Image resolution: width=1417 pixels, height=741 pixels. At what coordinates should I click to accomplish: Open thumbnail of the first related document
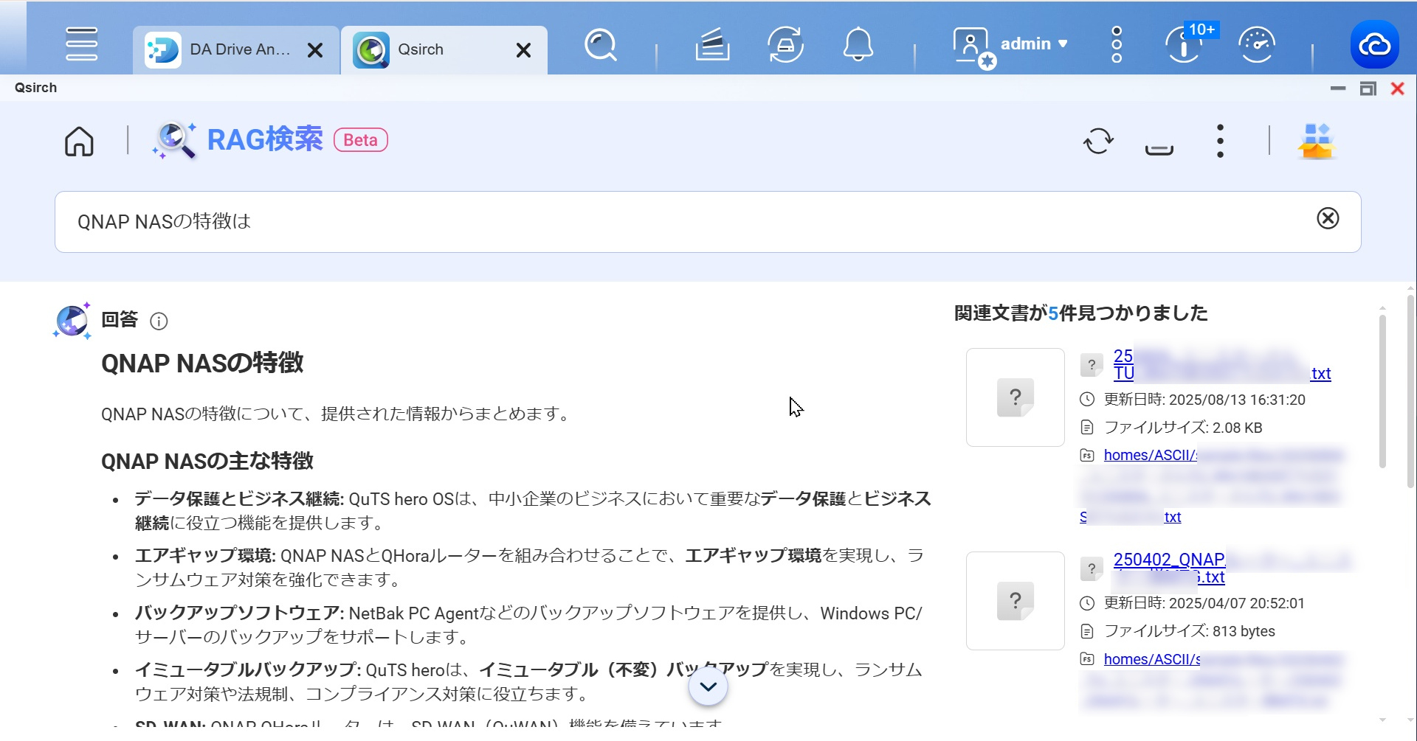click(1016, 397)
